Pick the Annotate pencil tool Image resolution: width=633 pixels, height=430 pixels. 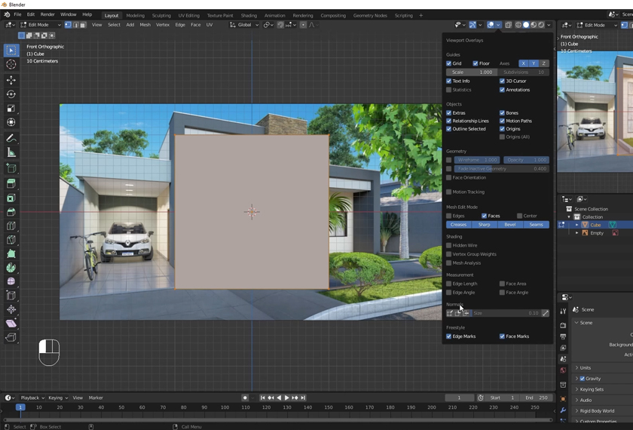(11, 138)
